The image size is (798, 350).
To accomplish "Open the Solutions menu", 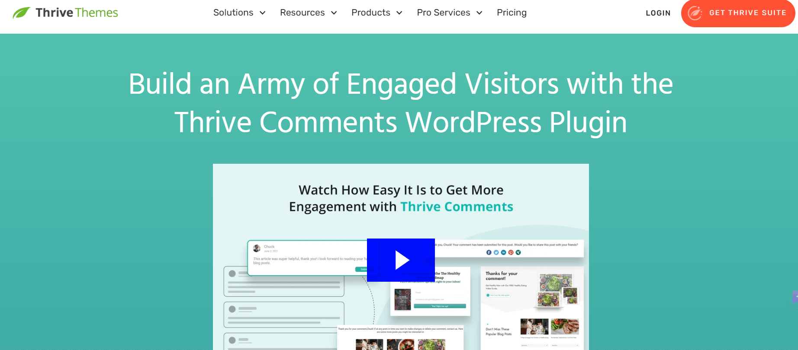I will (233, 13).
